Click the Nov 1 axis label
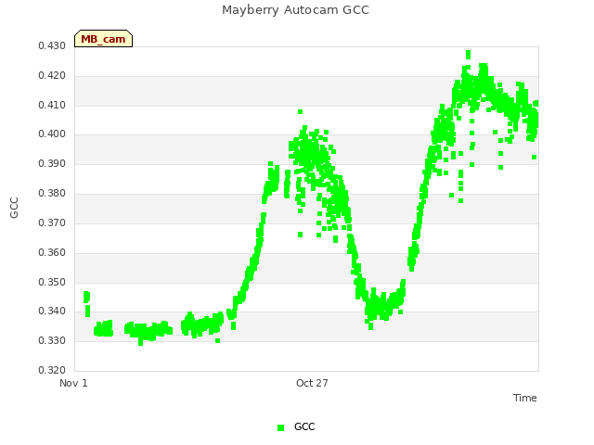 point(73,383)
